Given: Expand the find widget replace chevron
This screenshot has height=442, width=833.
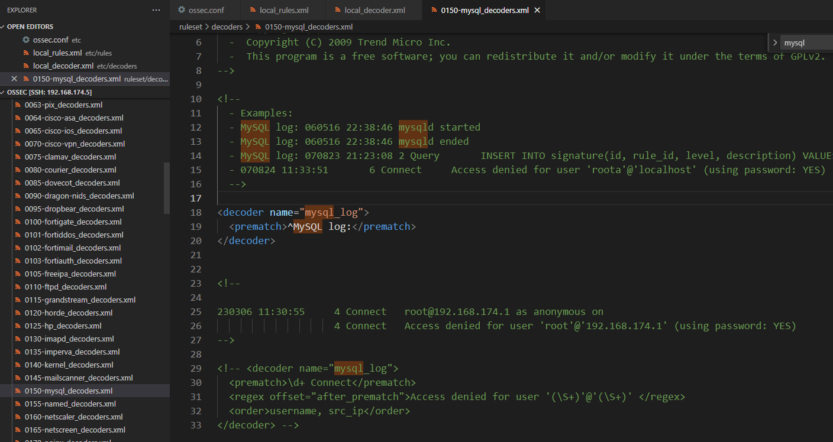Looking at the screenshot, I should coord(775,43).
